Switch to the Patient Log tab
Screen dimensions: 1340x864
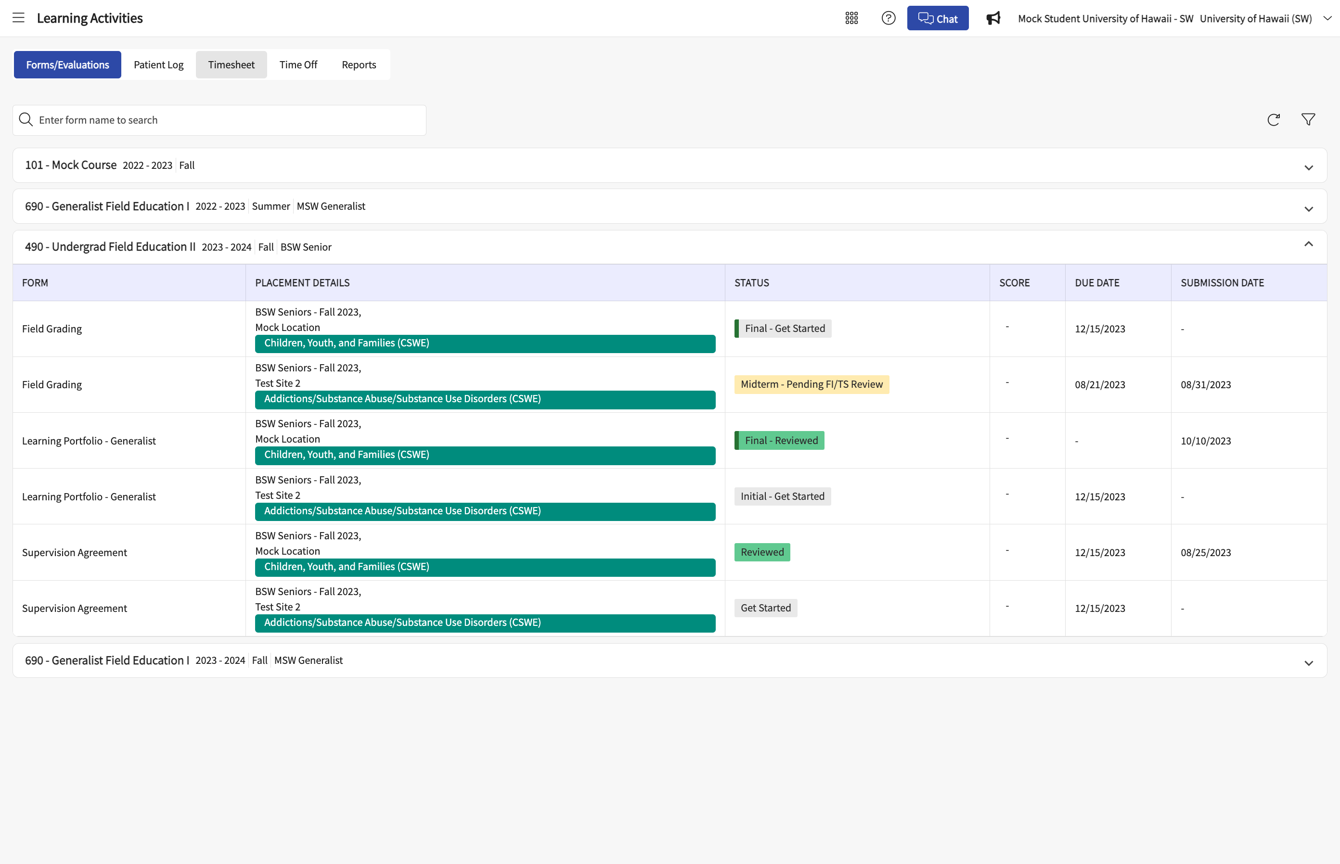point(158,64)
